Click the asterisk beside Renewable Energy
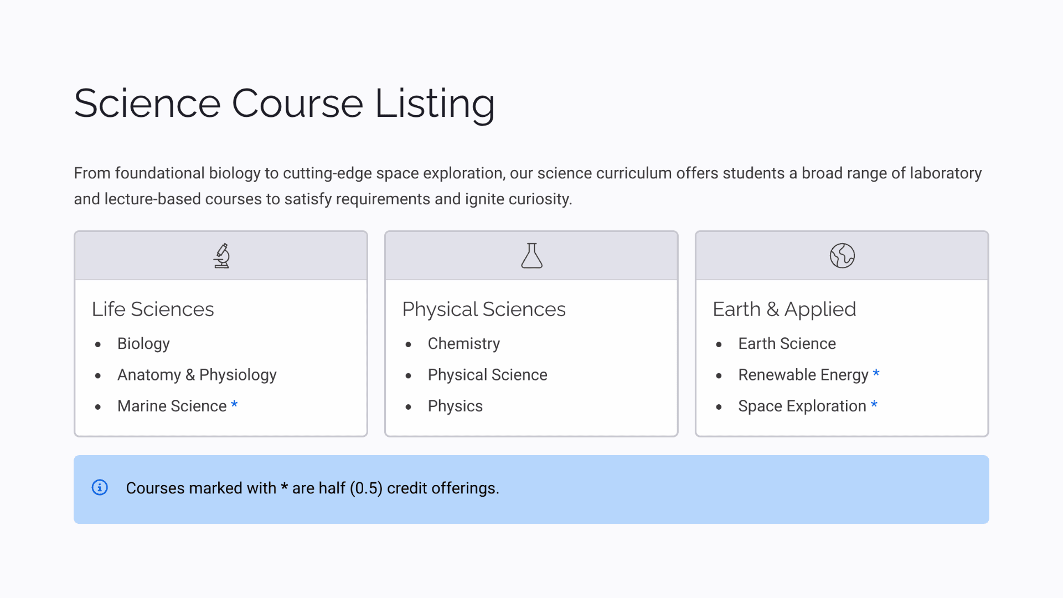Screen dimensions: 1063x598 pos(876,373)
